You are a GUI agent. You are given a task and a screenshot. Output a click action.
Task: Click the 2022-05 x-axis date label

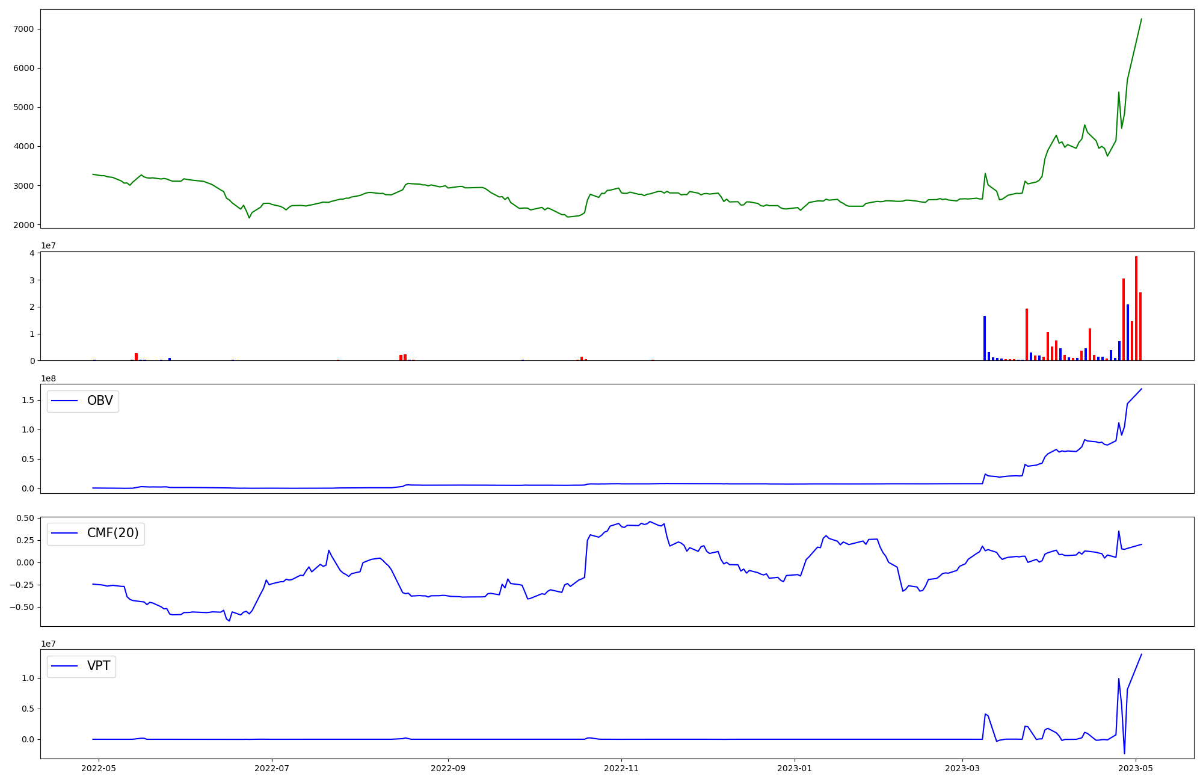(98, 768)
